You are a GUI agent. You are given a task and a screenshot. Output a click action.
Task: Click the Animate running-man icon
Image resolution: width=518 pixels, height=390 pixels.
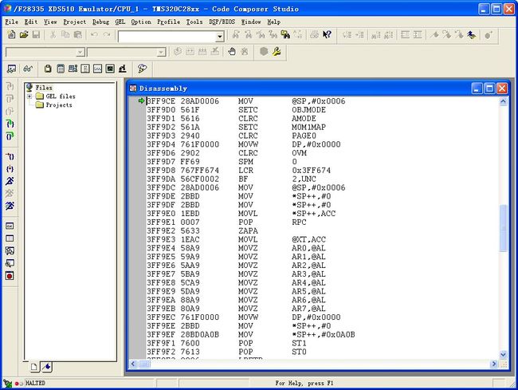[10, 206]
